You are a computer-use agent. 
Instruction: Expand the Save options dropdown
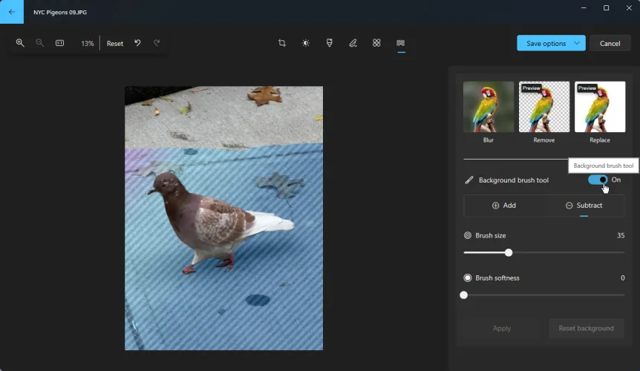tap(577, 43)
